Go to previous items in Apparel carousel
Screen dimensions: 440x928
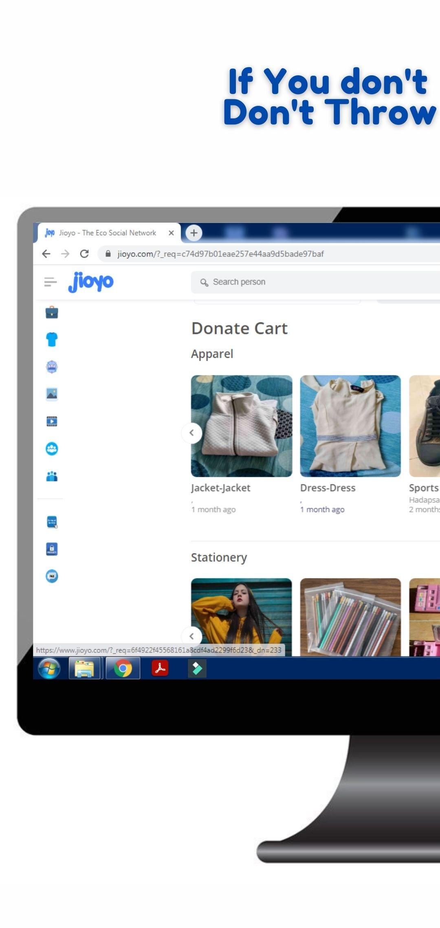click(x=191, y=433)
